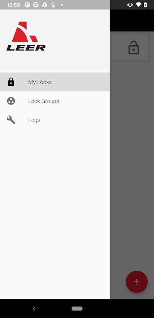Tap the Wi-Fi signal status icon
The height and width of the screenshot is (318, 154).
point(138,5)
